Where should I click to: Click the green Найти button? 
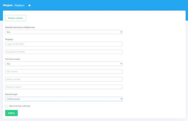coord(11,113)
